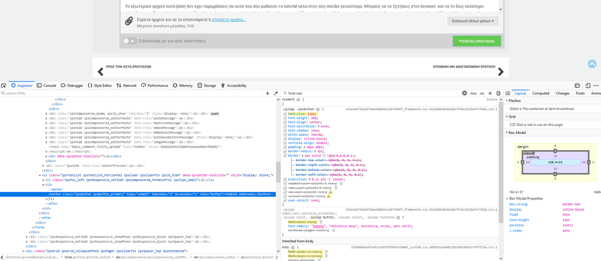This screenshot has width=601, height=261.
Task: Uncheck the display: inline-block declaration
Action: tap(285, 139)
